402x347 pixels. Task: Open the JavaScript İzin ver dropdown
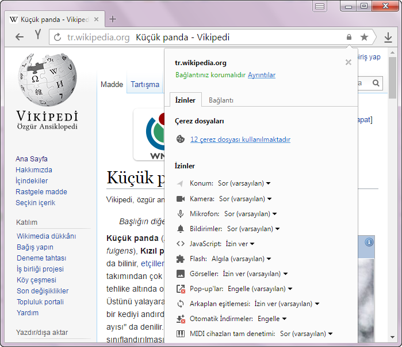pos(240,244)
